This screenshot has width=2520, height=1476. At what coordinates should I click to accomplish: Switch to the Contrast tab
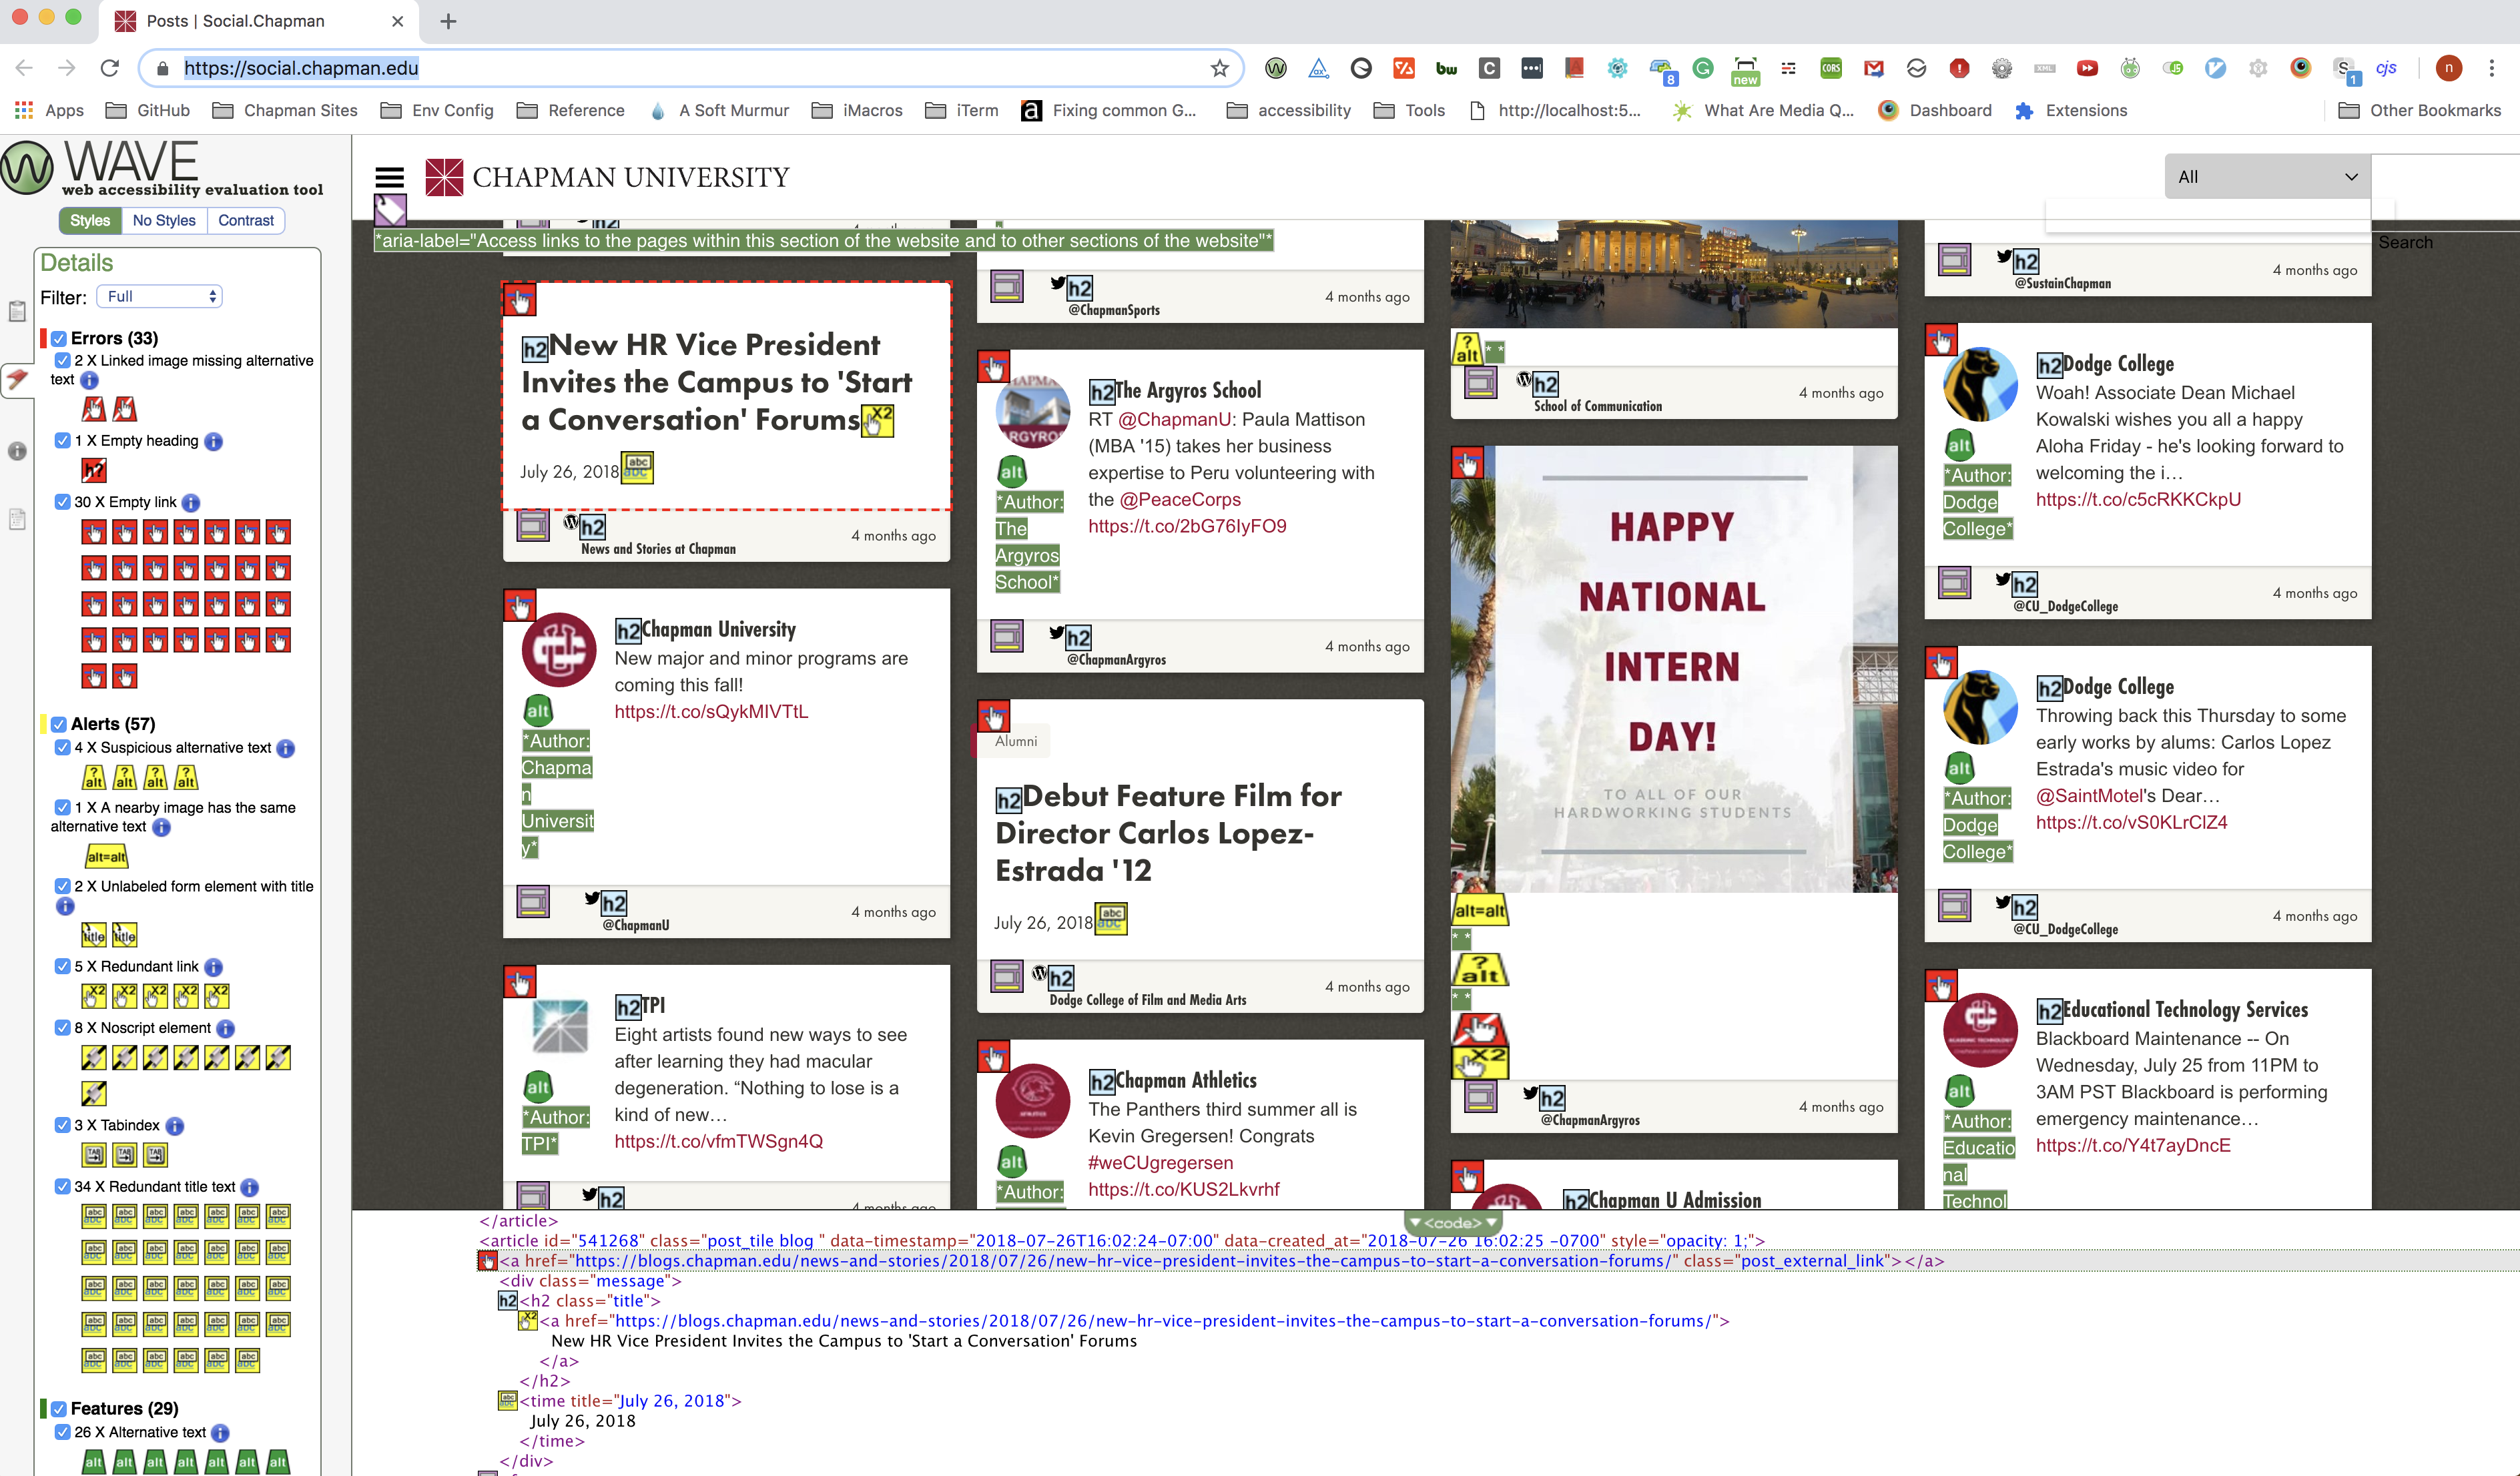246,220
